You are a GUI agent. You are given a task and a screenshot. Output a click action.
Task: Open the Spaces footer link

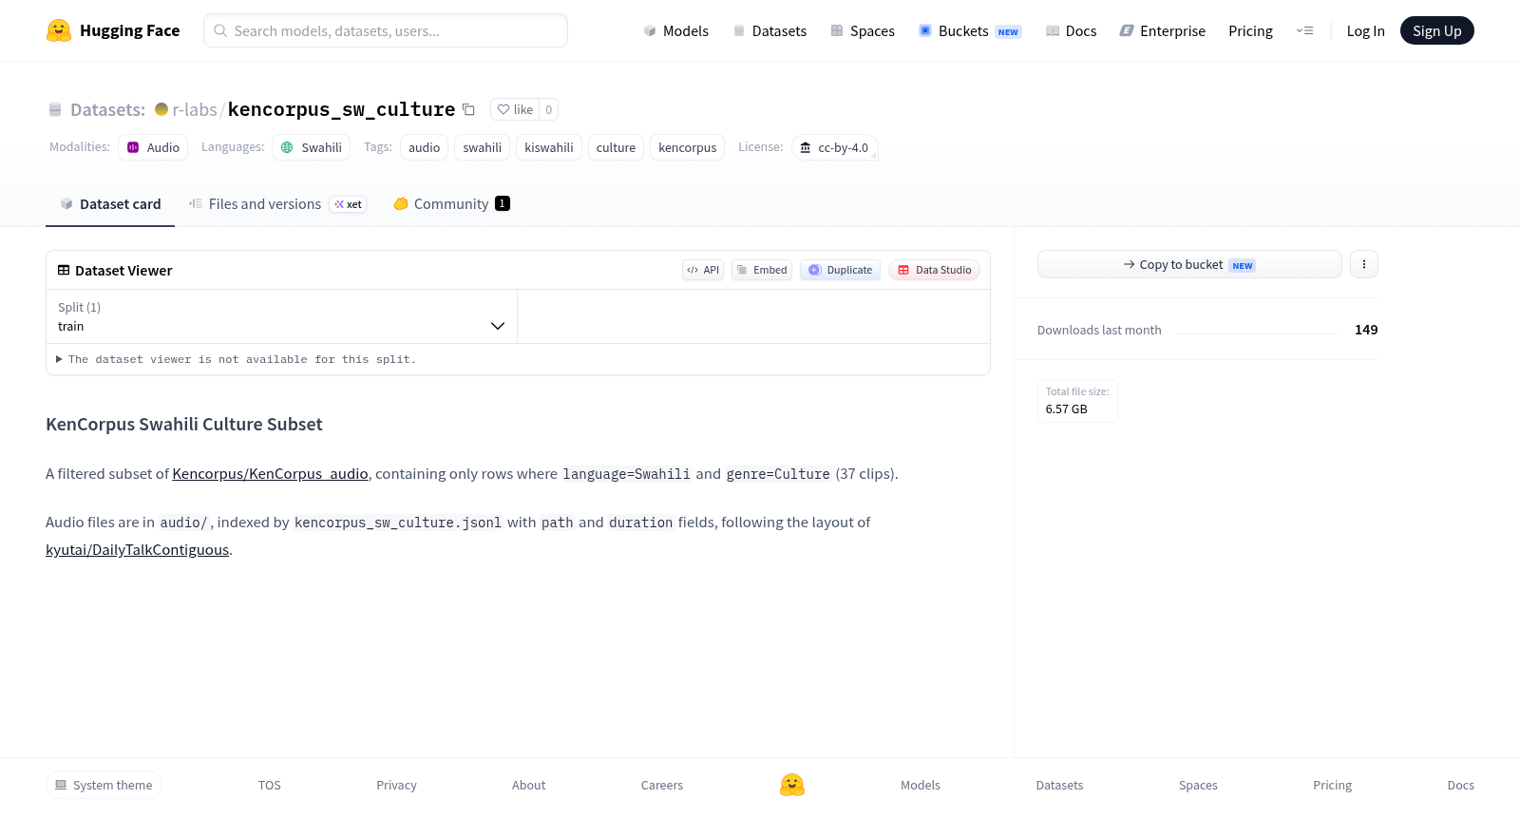point(1198,785)
